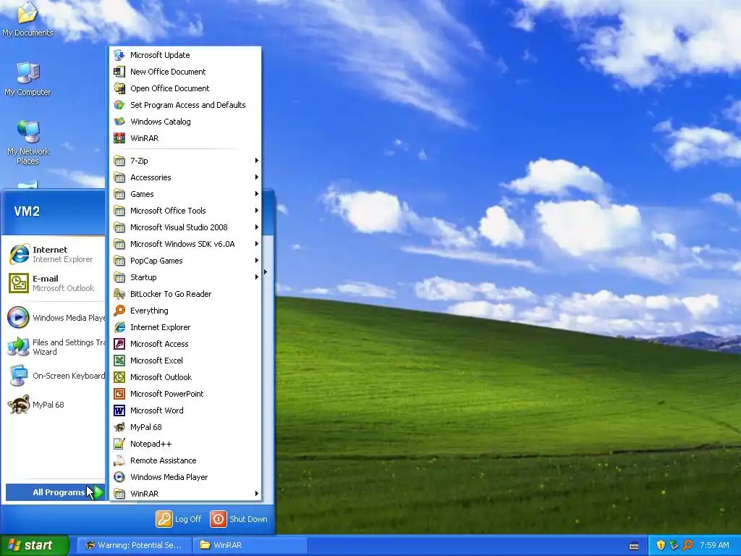The image size is (741, 556).
Task: Open the Windows Catalog shortcut icon
Action: [x=119, y=122]
